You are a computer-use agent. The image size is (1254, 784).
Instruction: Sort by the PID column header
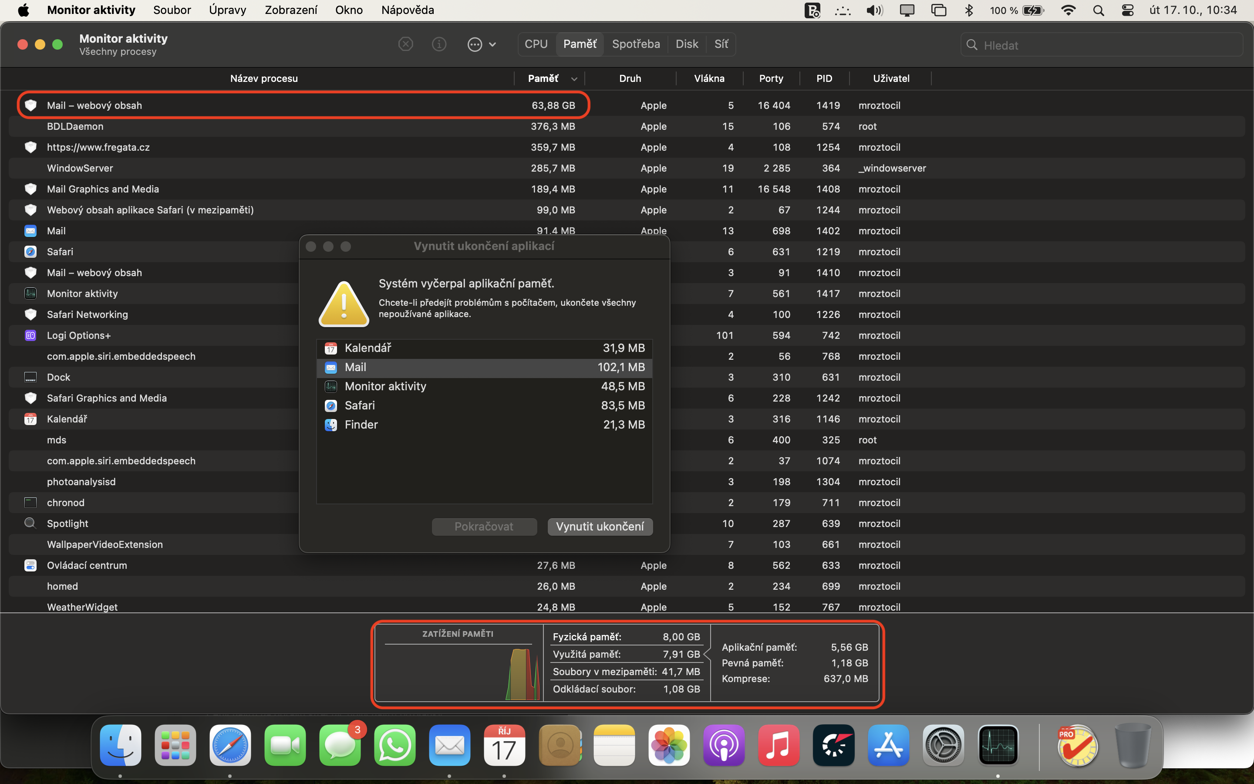click(824, 78)
